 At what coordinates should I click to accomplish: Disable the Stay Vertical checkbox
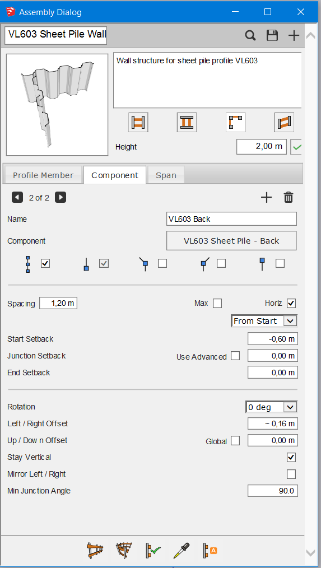291,457
